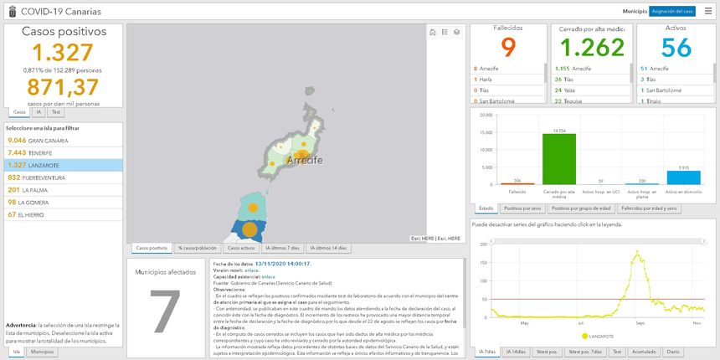Select the IA tab under totals

point(39,112)
